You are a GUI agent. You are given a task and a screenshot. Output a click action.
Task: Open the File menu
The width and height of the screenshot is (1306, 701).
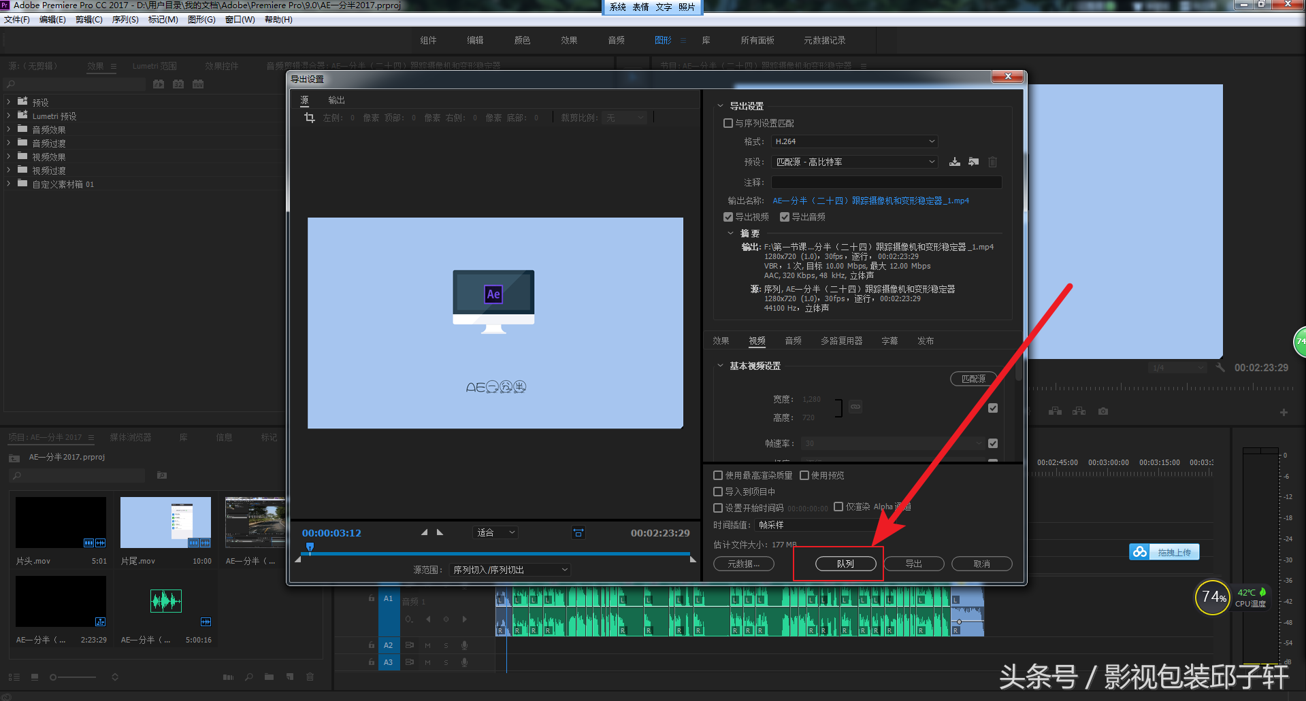(x=17, y=20)
